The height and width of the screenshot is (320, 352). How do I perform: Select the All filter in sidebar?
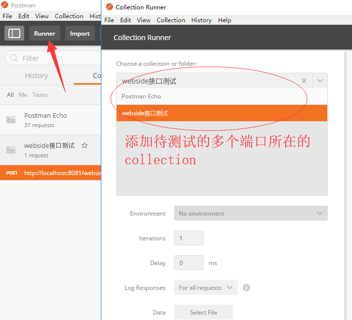[10, 95]
